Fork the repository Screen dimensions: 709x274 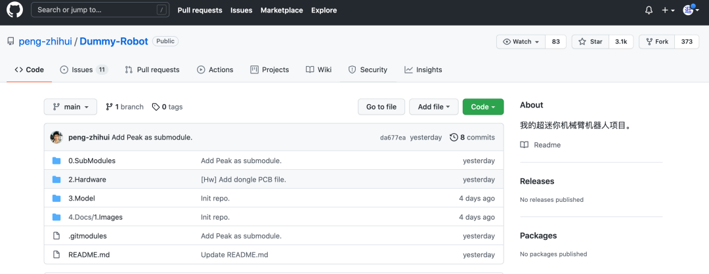click(656, 42)
